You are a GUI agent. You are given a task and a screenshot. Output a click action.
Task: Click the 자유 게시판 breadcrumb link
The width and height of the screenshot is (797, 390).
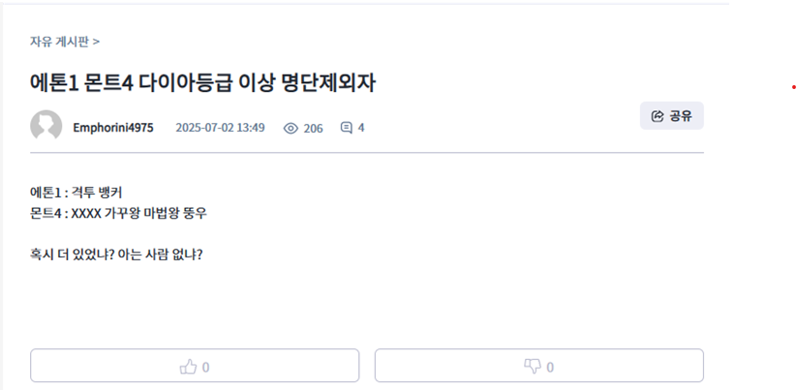(x=60, y=42)
